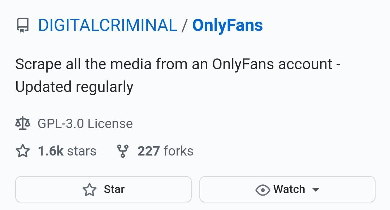Click the repository book icon
Screen dimensions: 390x210
(x=23, y=26)
